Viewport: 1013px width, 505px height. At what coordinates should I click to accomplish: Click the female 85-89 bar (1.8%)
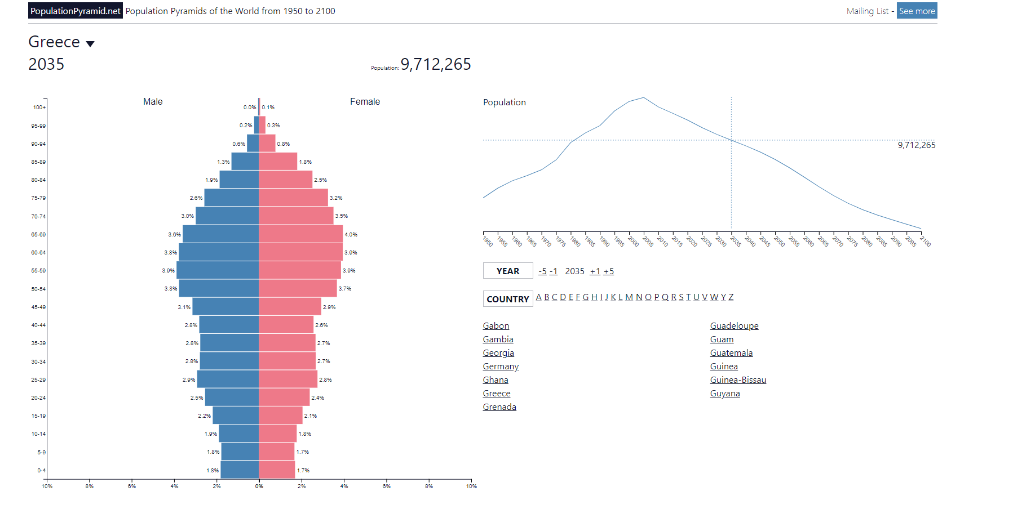278,162
